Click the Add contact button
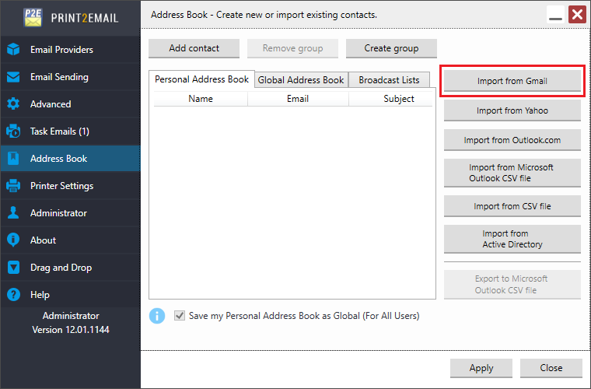This screenshot has height=389, width=591. (x=194, y=48)
